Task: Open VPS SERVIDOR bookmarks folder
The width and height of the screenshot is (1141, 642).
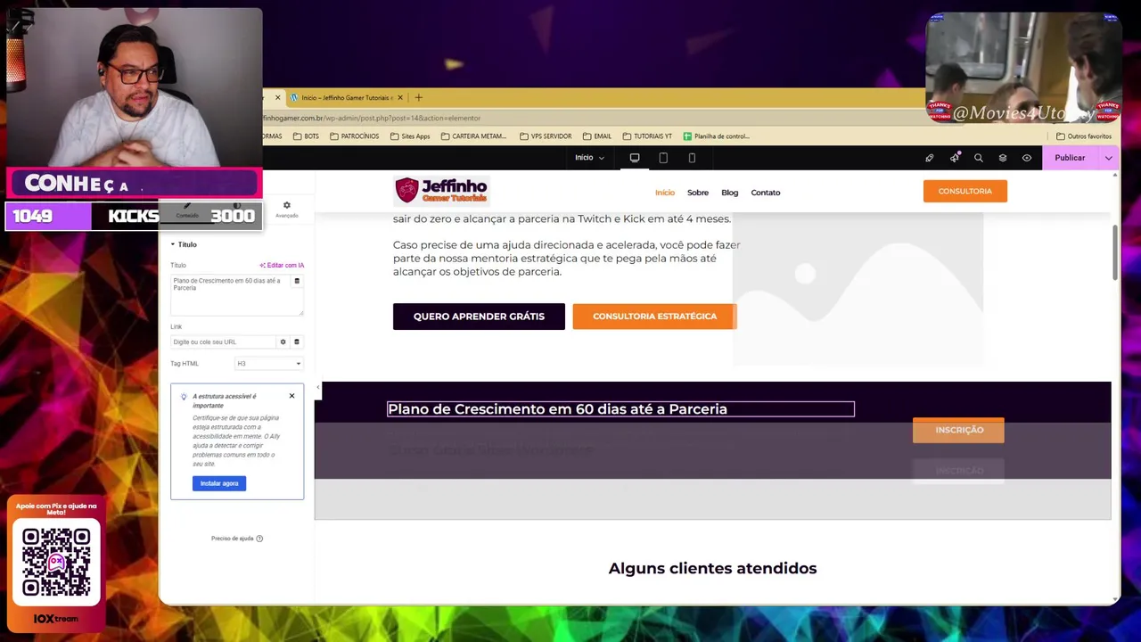Action: click(x=545, y=136)
